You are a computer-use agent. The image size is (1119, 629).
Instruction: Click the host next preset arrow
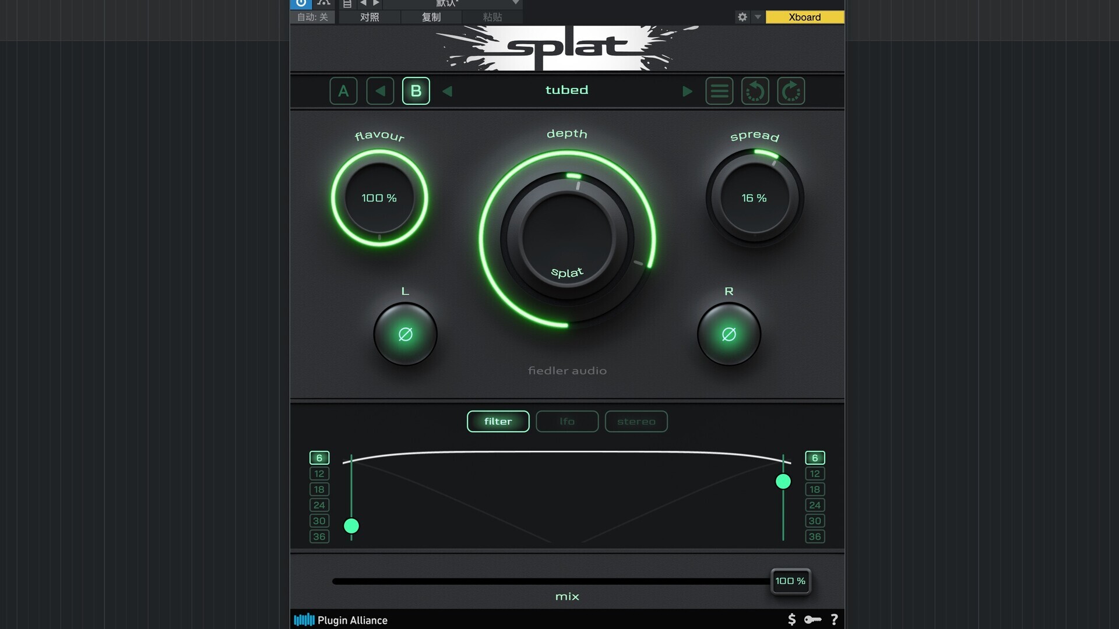pos(376,3)
